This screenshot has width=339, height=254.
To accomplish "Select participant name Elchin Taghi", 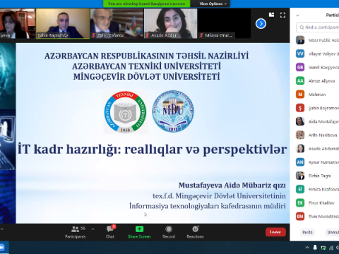I will pyautogui.click(x=320, y=176).
